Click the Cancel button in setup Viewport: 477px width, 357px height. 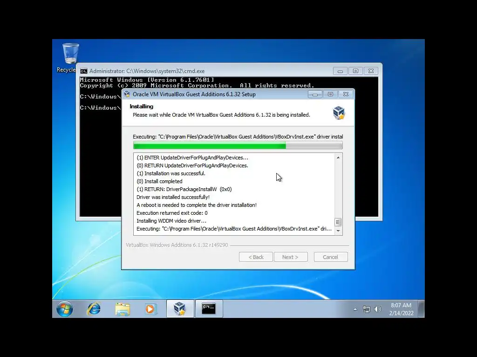[x=331, y=257]
